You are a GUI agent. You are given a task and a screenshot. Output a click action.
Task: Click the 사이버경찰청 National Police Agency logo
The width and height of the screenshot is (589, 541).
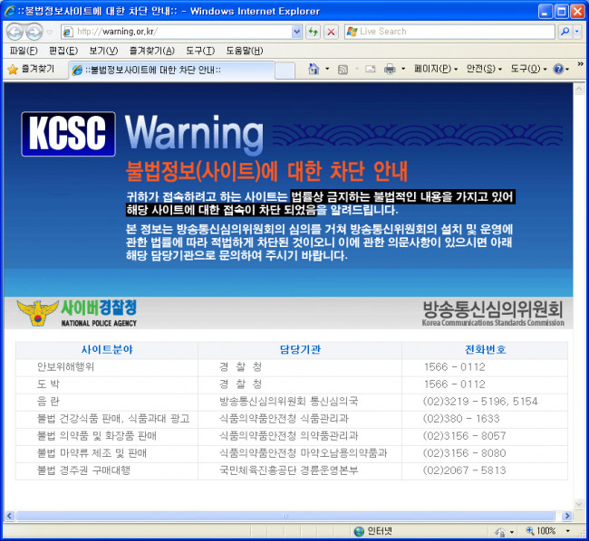77,313
